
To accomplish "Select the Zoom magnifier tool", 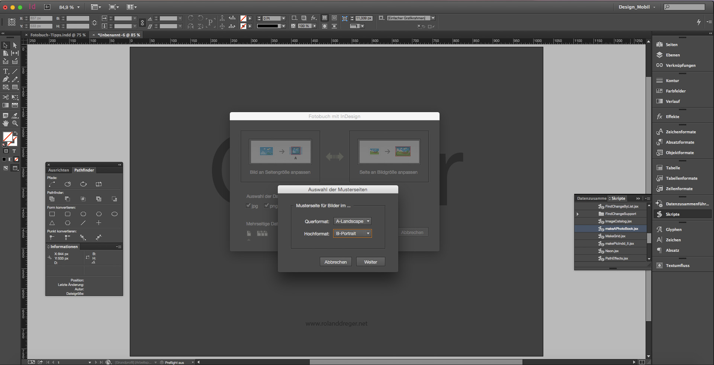I will (15, 123).
